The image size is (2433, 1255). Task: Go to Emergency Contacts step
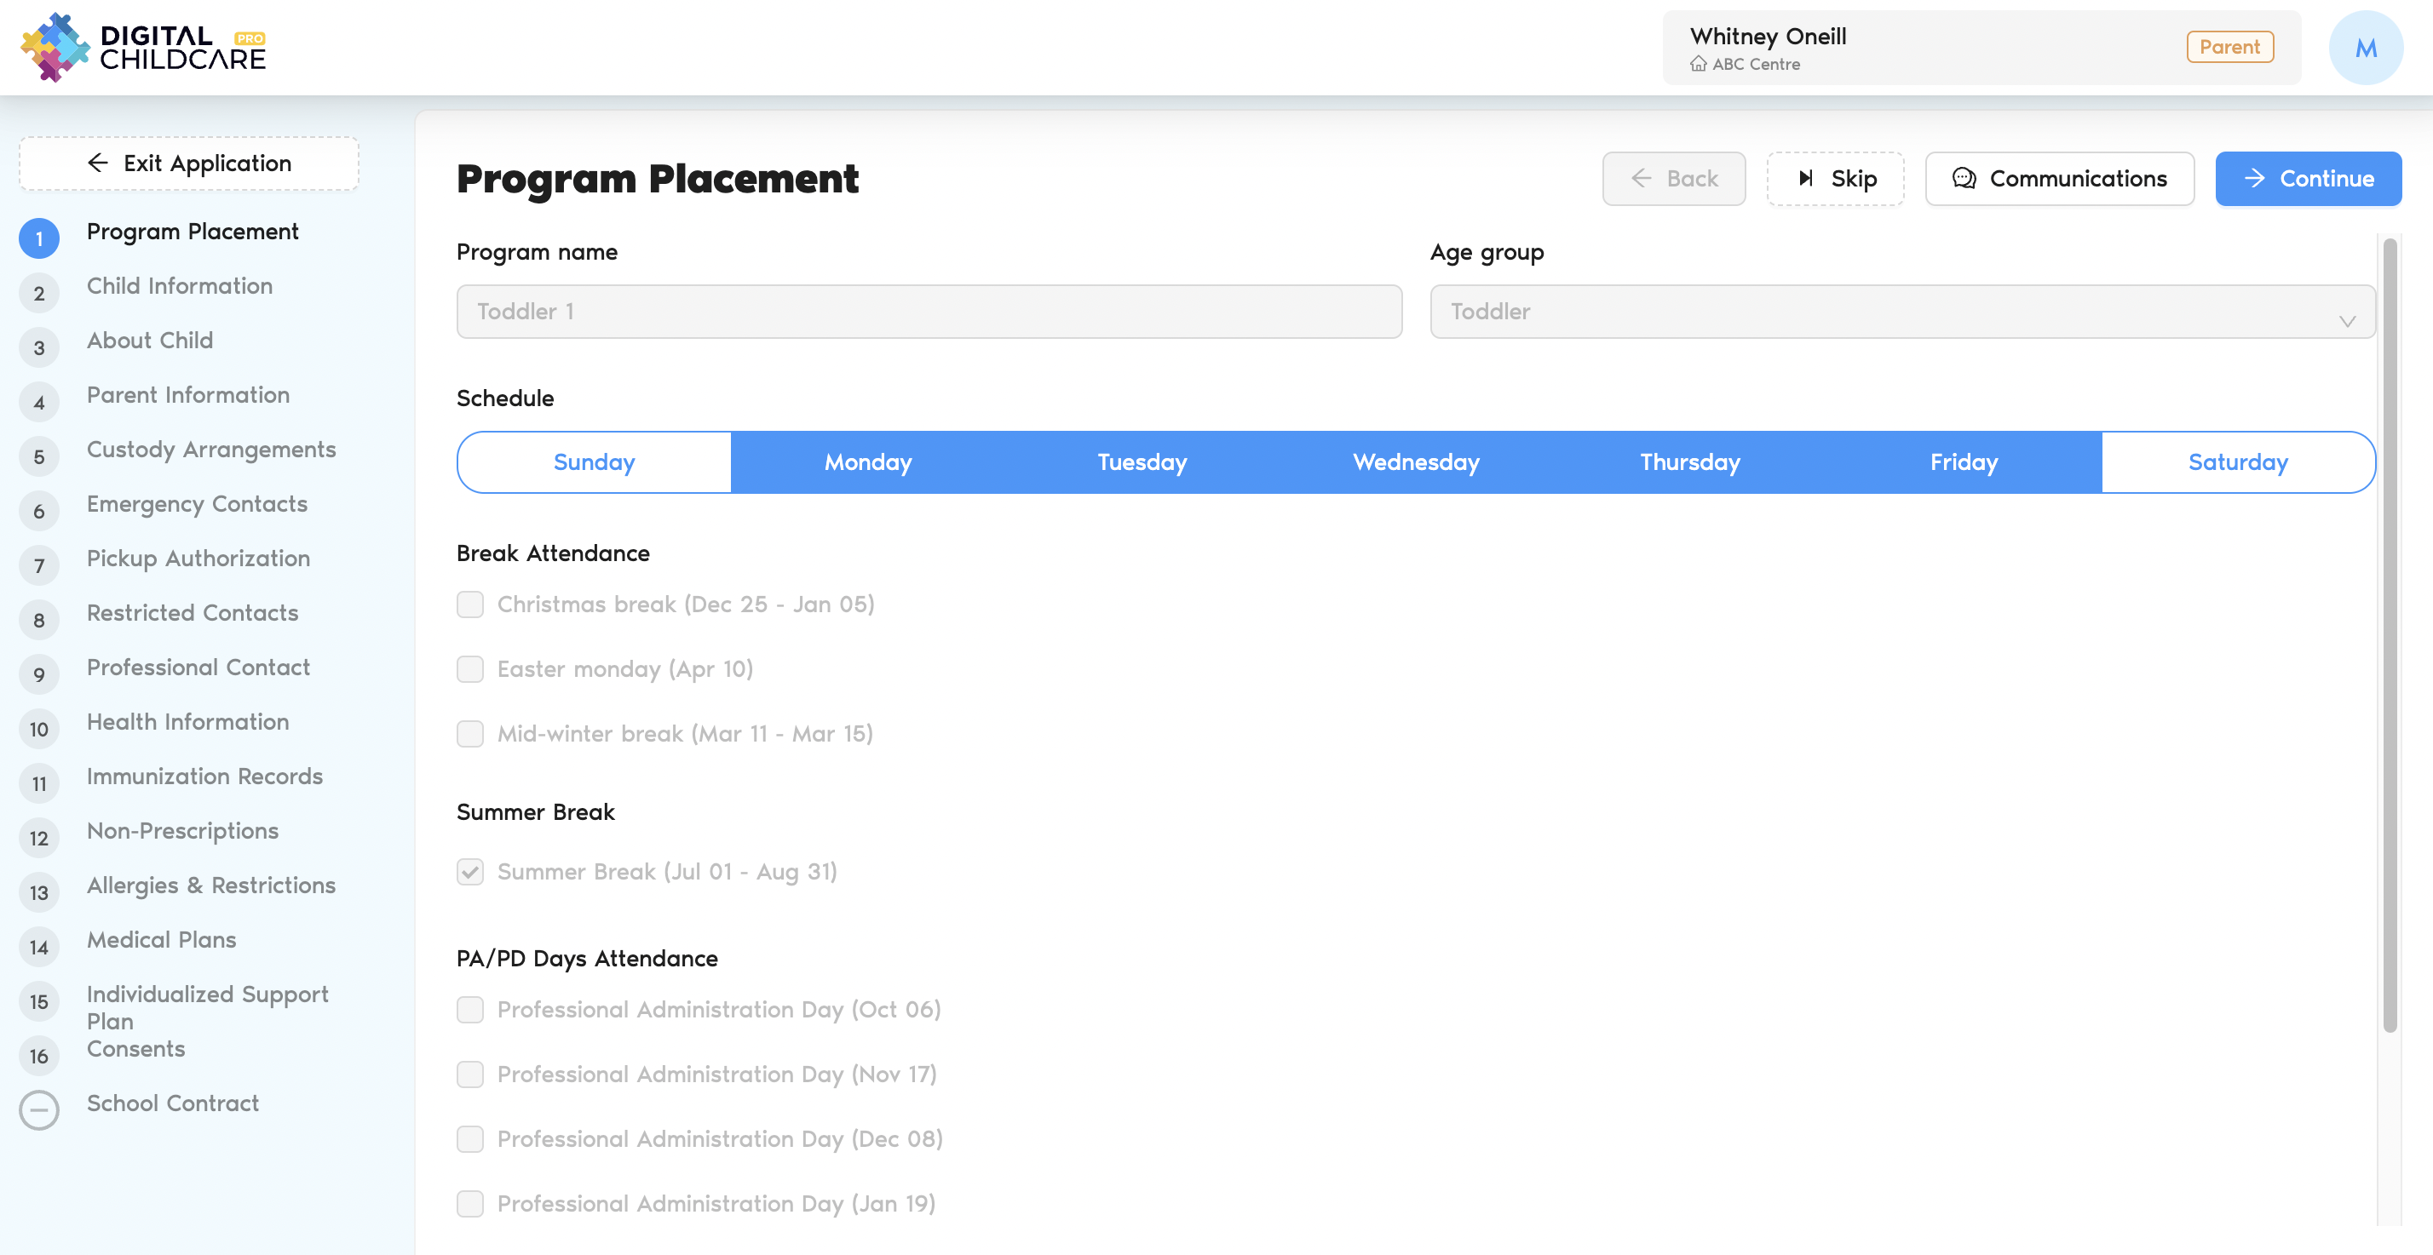tap(197, 504)
